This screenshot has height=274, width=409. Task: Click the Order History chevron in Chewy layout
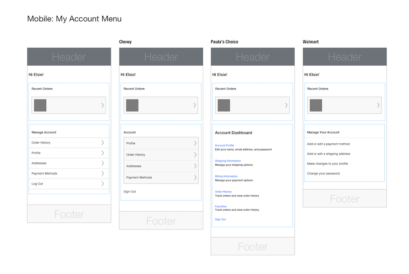click(195, 154)
